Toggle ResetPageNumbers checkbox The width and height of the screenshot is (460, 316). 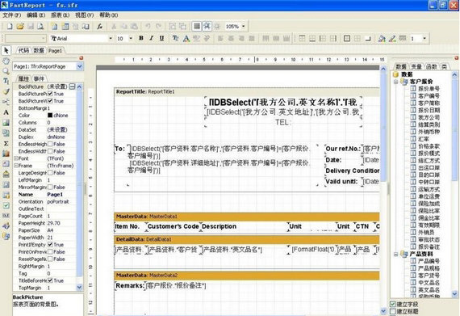(51, 259)
